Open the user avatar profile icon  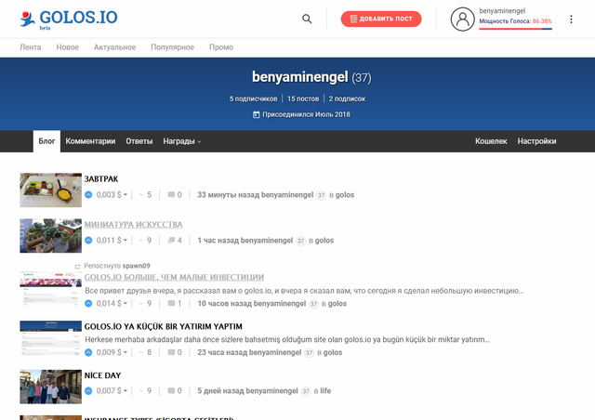(462, 19)
